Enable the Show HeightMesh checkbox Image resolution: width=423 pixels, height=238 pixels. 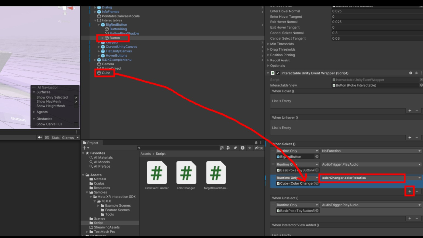[x=76, y=106]
